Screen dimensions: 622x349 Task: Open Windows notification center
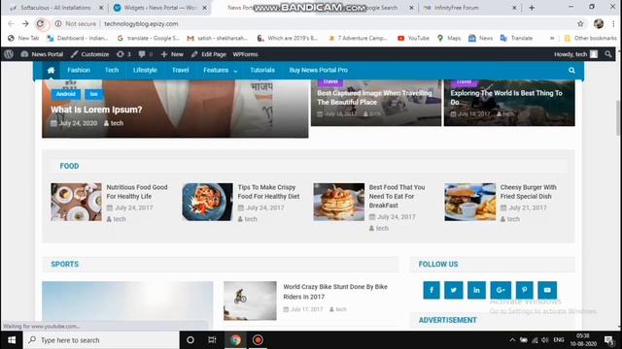coord(608,340)
